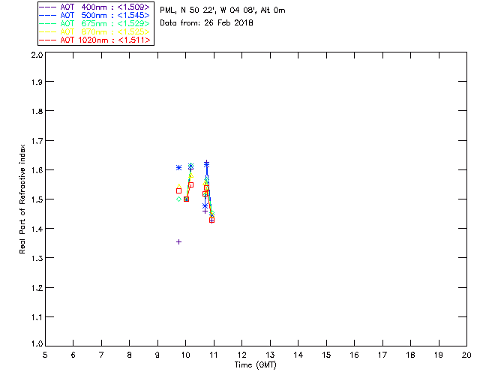This screenshot has width=480, height=384.
Task: Click the 'Real Part of Refractive index' axis title
Action: 22,199
